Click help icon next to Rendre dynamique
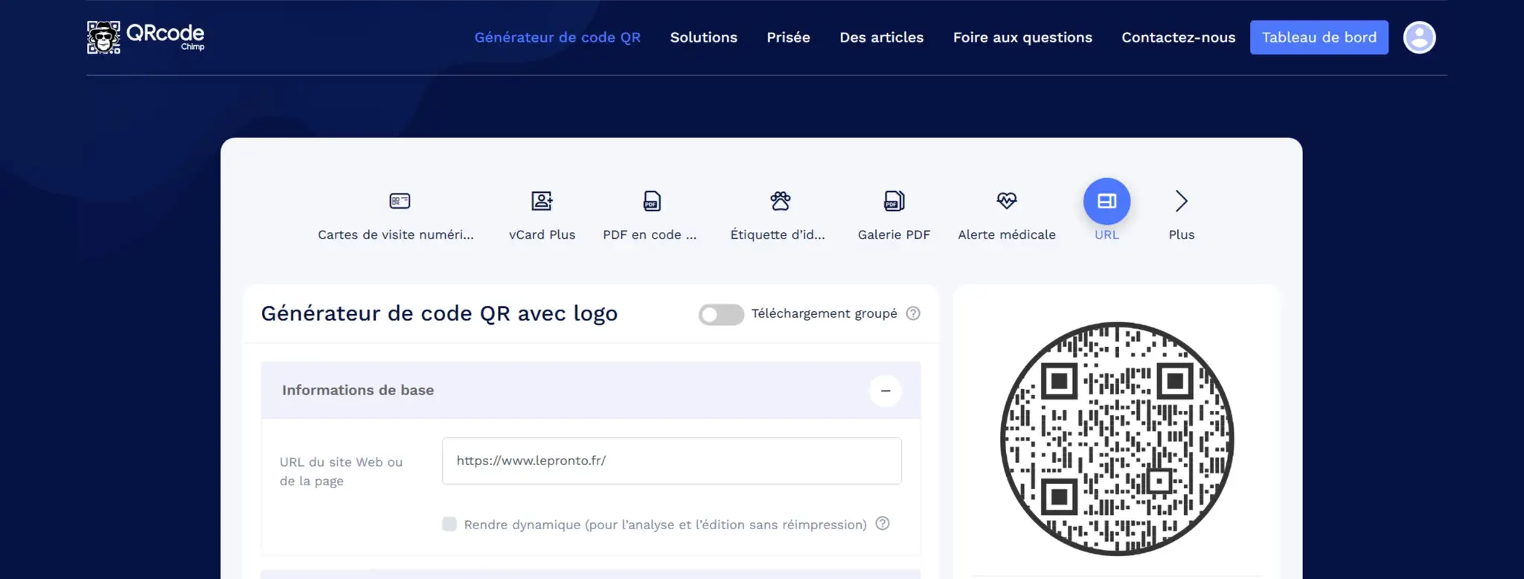Image resolution: width=1524 pixels, height=579 pixels. click(883, 523)
